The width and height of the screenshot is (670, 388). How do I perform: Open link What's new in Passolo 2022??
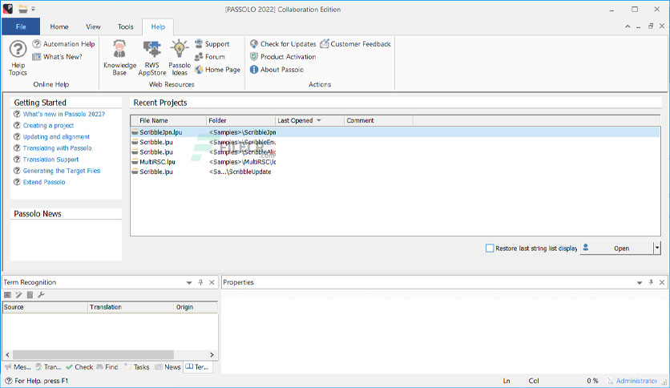[x=63, y=114]
